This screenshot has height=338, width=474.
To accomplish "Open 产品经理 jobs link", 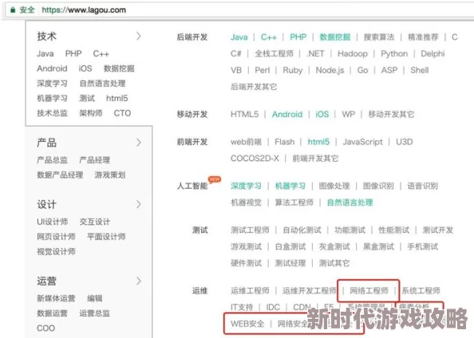I will pos(95,159).
